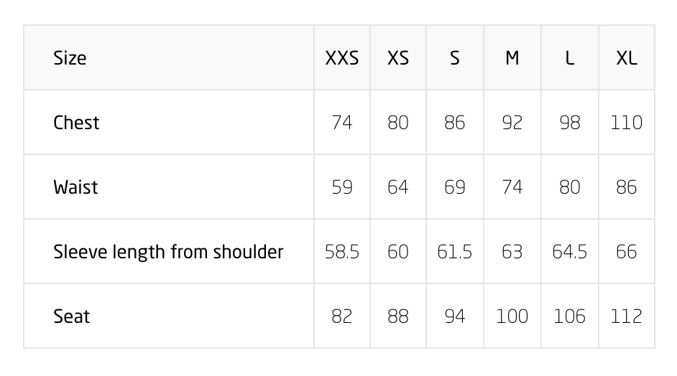Select the XXS size column header
Screen dimensions: 677x376
[342, 58]
